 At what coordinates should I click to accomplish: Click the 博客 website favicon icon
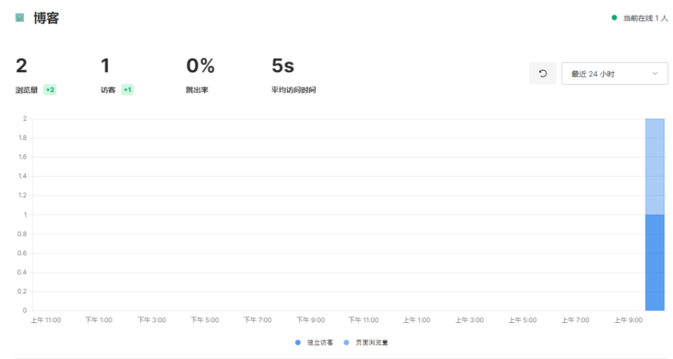pyautogui.click(x=20, y=18)
